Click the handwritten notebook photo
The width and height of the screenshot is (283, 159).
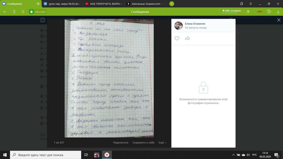coord(109,78)
